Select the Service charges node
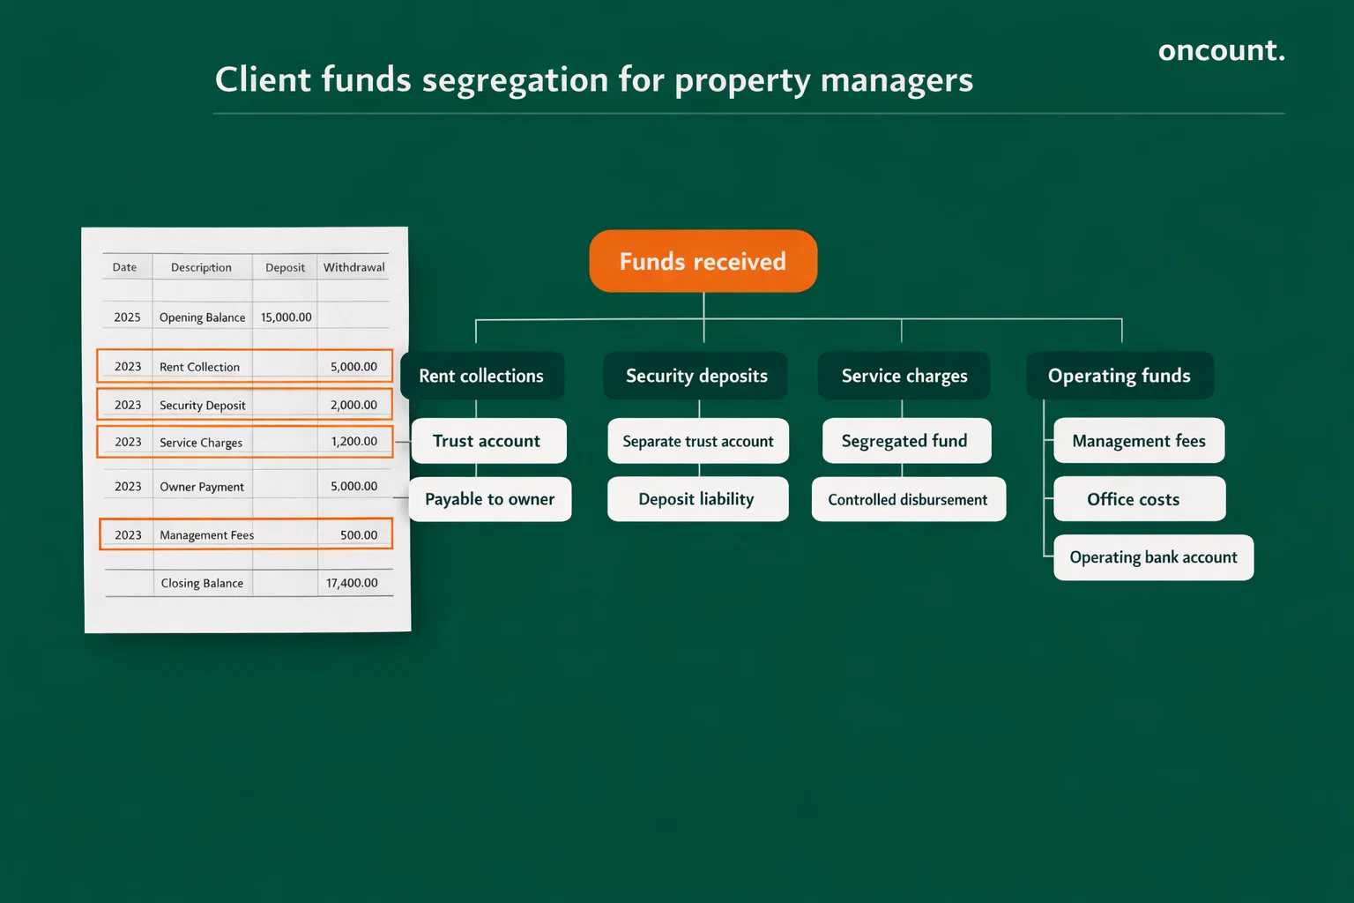1354x903 pixels. tap(904, 375)
